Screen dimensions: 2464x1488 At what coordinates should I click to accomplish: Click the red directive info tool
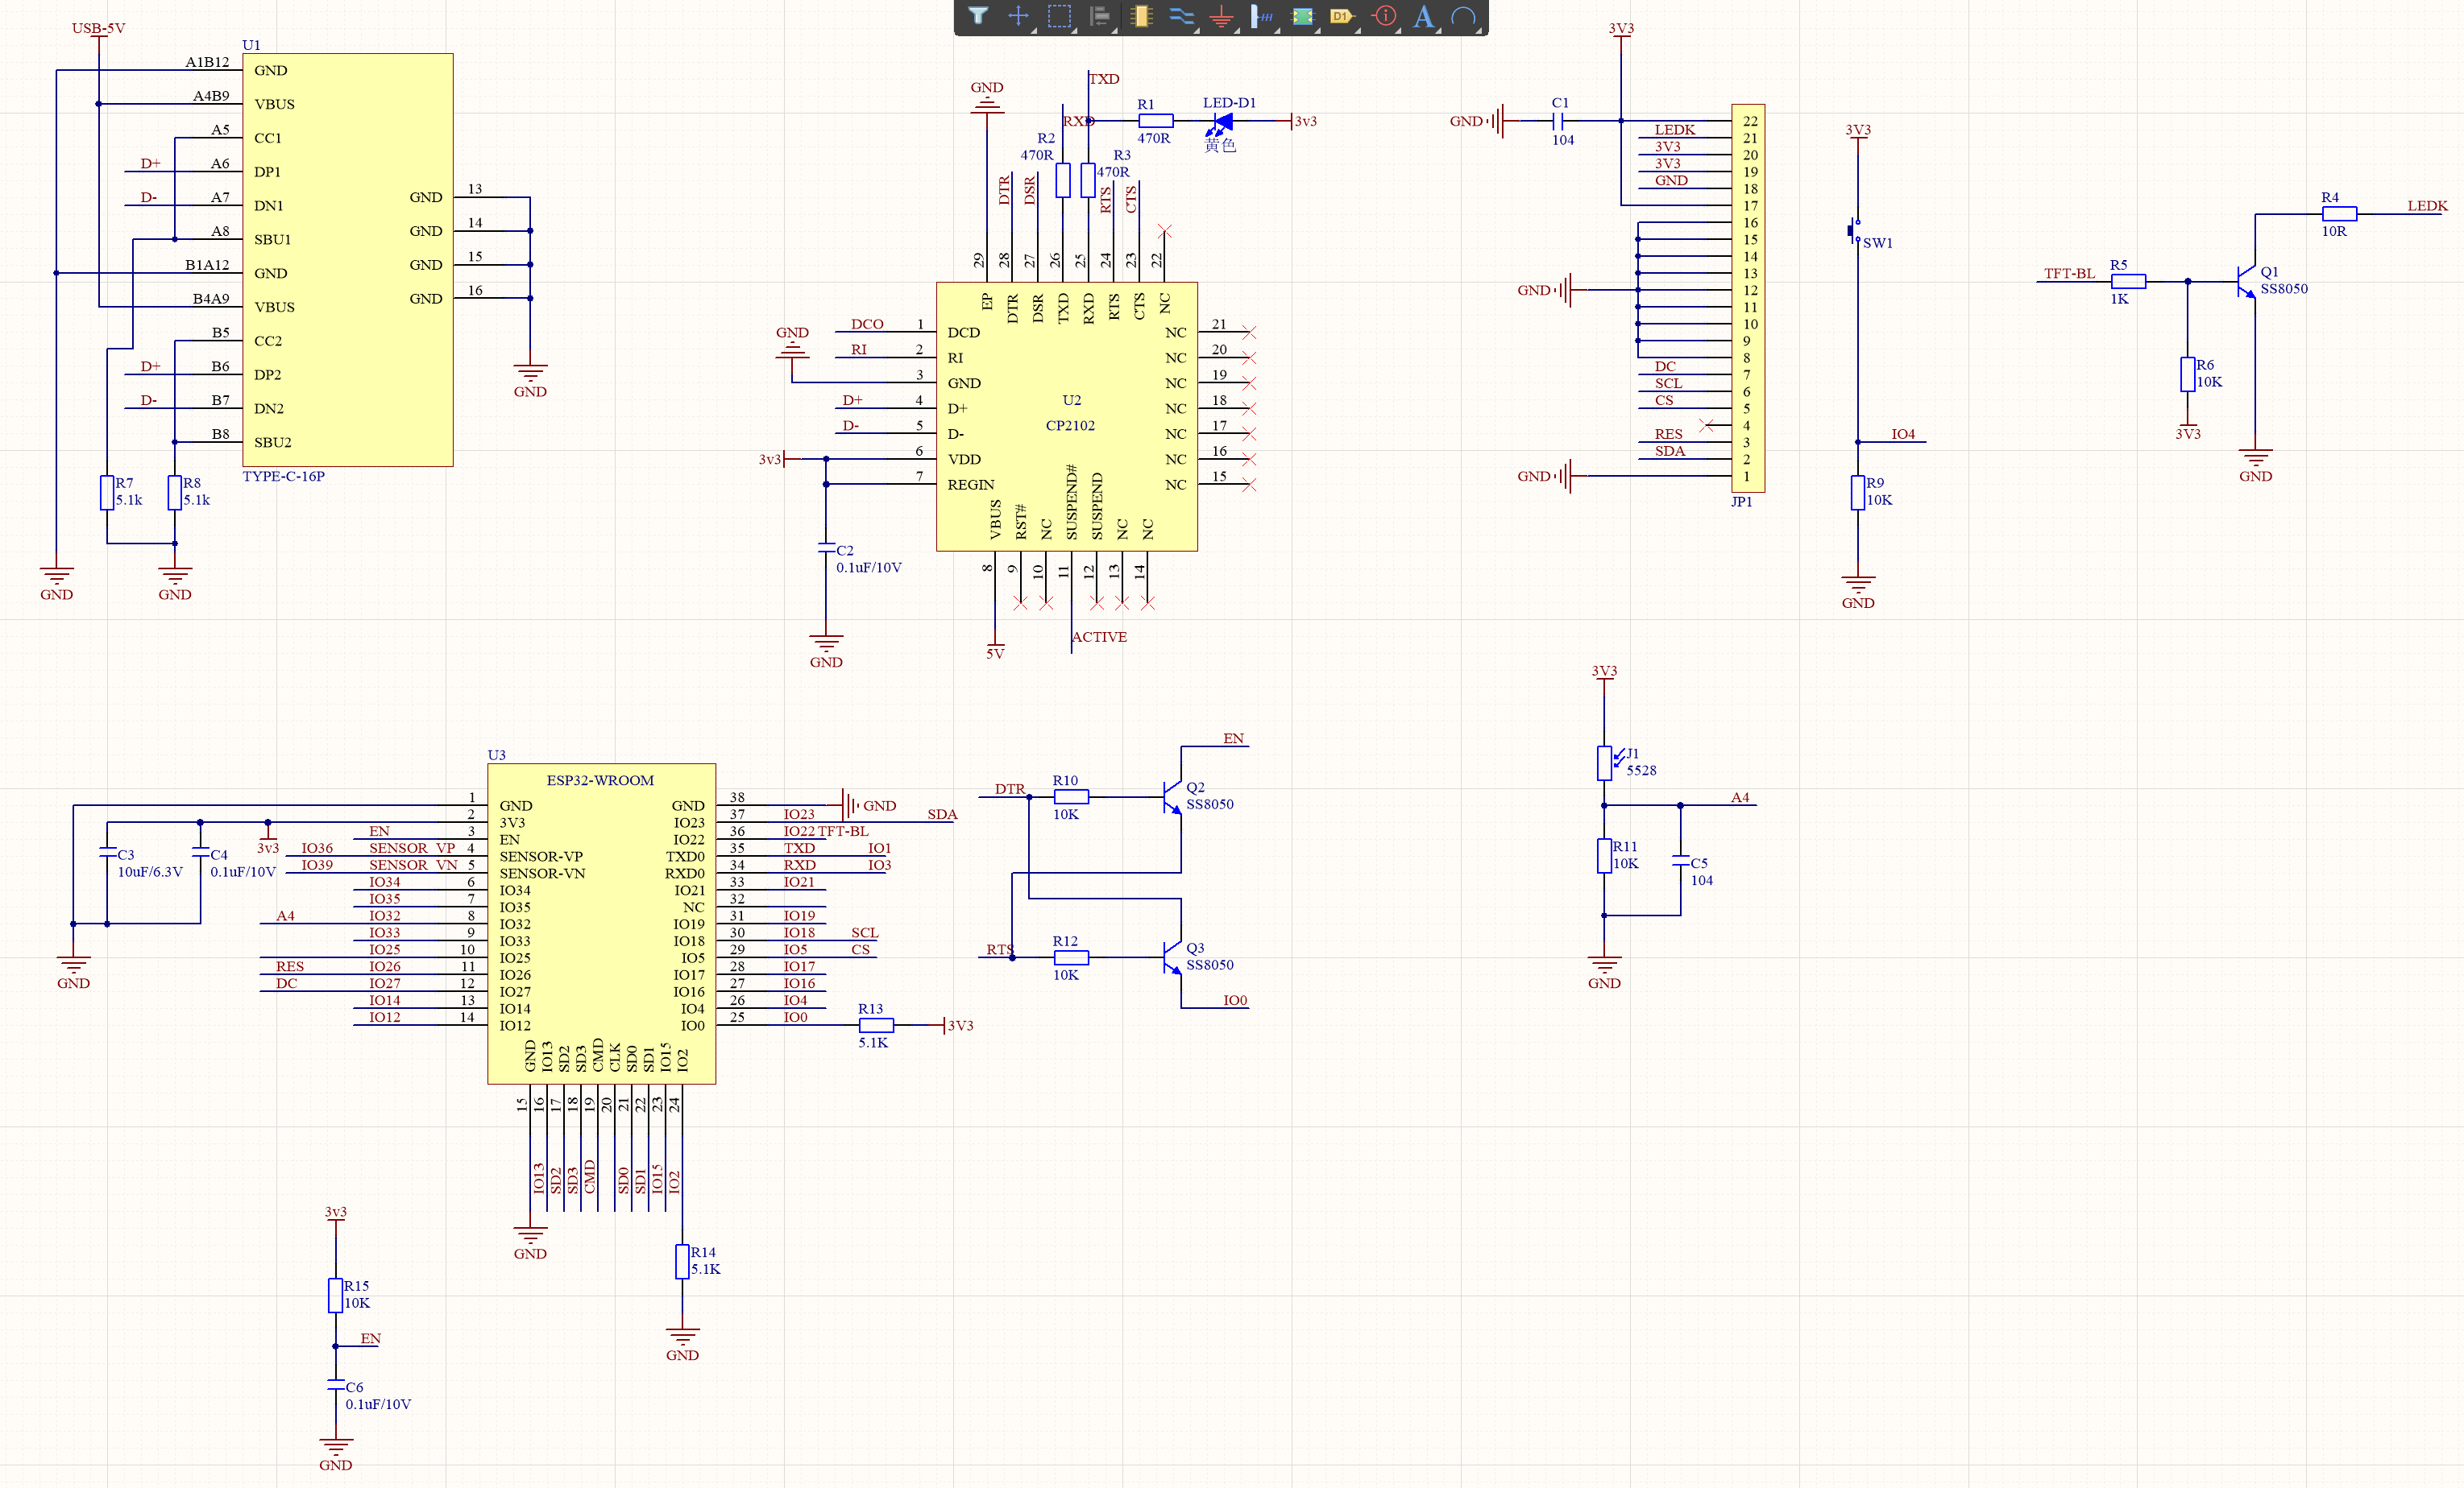(1385, 16)
